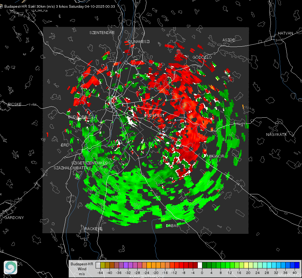Select the BICSKE town label
This screenshot has width=302, height=278.
(x=14, y=104)
